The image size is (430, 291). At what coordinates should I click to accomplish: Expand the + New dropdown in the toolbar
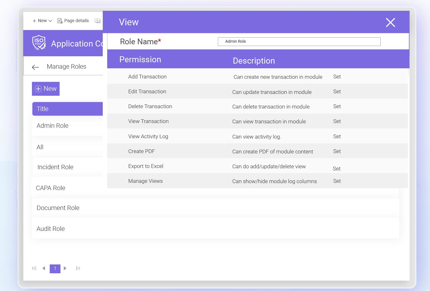[42, 21]
